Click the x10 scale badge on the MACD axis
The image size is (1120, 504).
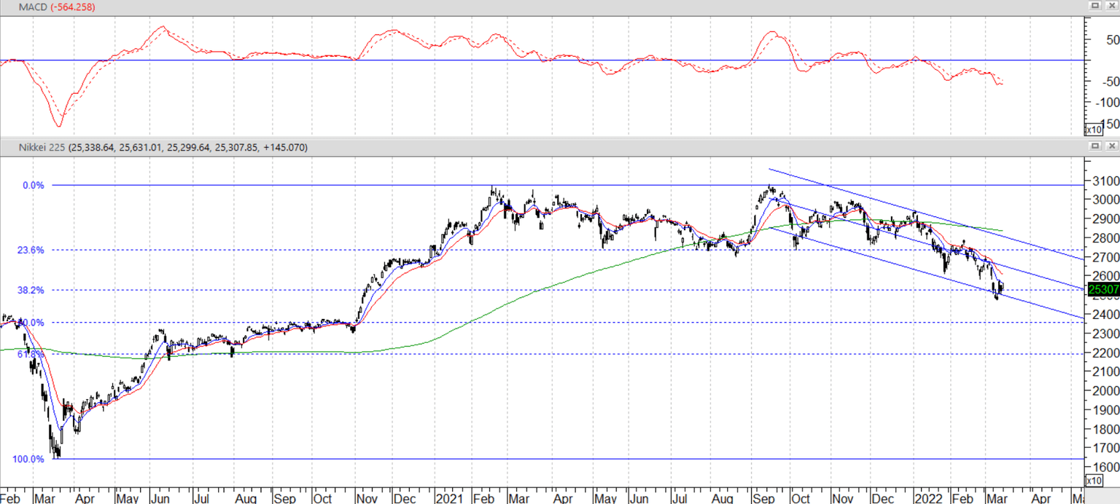tap(1094, 129)
